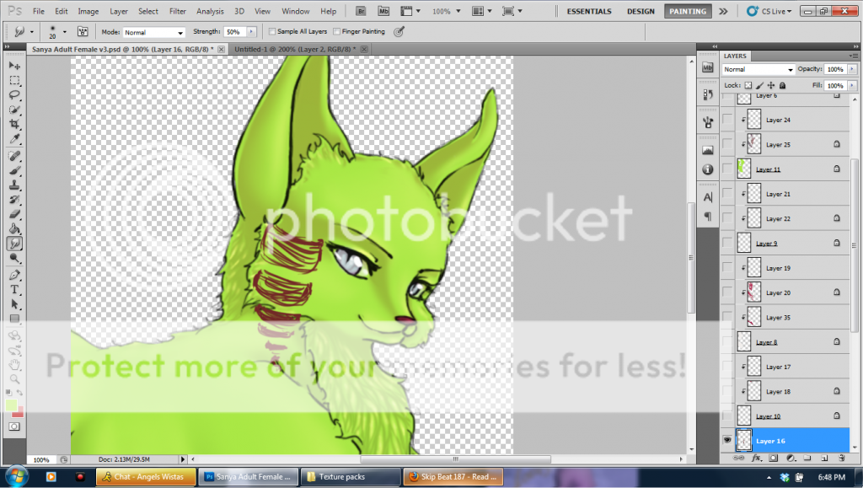Select Layer 11 thumbnail in Layers panel
The width and height of the screenshot is (863, 488).
744,169
